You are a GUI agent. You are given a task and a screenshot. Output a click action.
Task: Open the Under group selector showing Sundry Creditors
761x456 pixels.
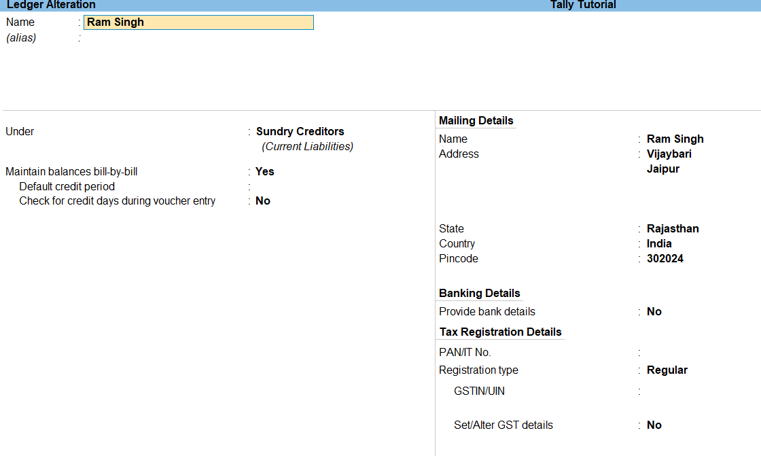pos(300,131)
